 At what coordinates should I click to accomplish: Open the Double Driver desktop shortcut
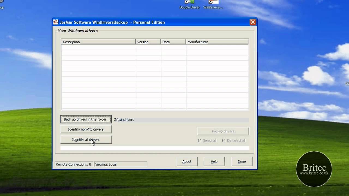(x=189, y=5)
